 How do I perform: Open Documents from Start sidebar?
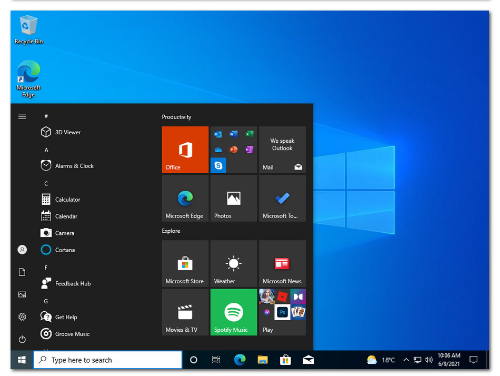coord(22,272)
